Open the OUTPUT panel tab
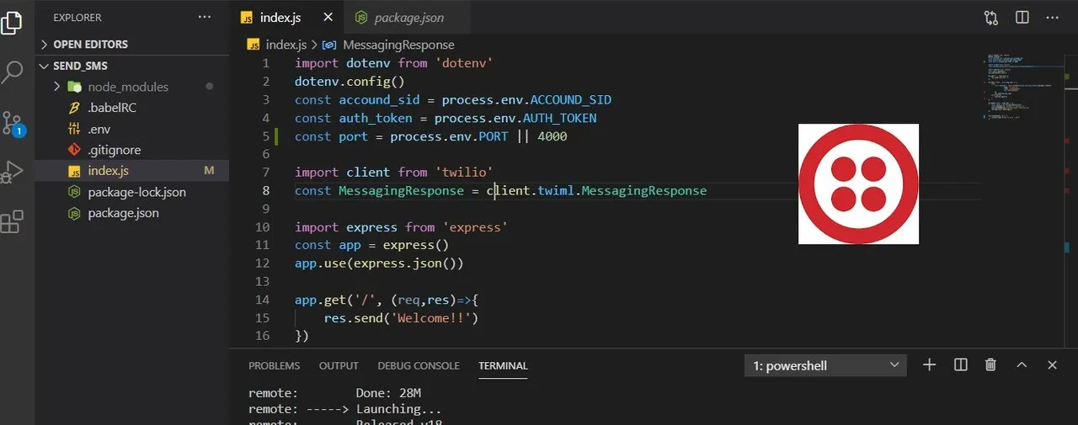This screenshot has height=425, width=1078. [339, 365]
